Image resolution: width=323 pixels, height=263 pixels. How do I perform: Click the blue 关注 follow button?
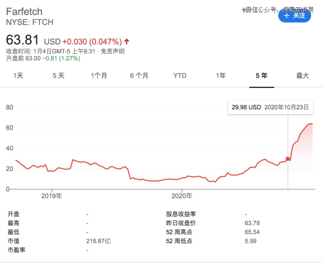pyautogui.click(x=295, y=16)
